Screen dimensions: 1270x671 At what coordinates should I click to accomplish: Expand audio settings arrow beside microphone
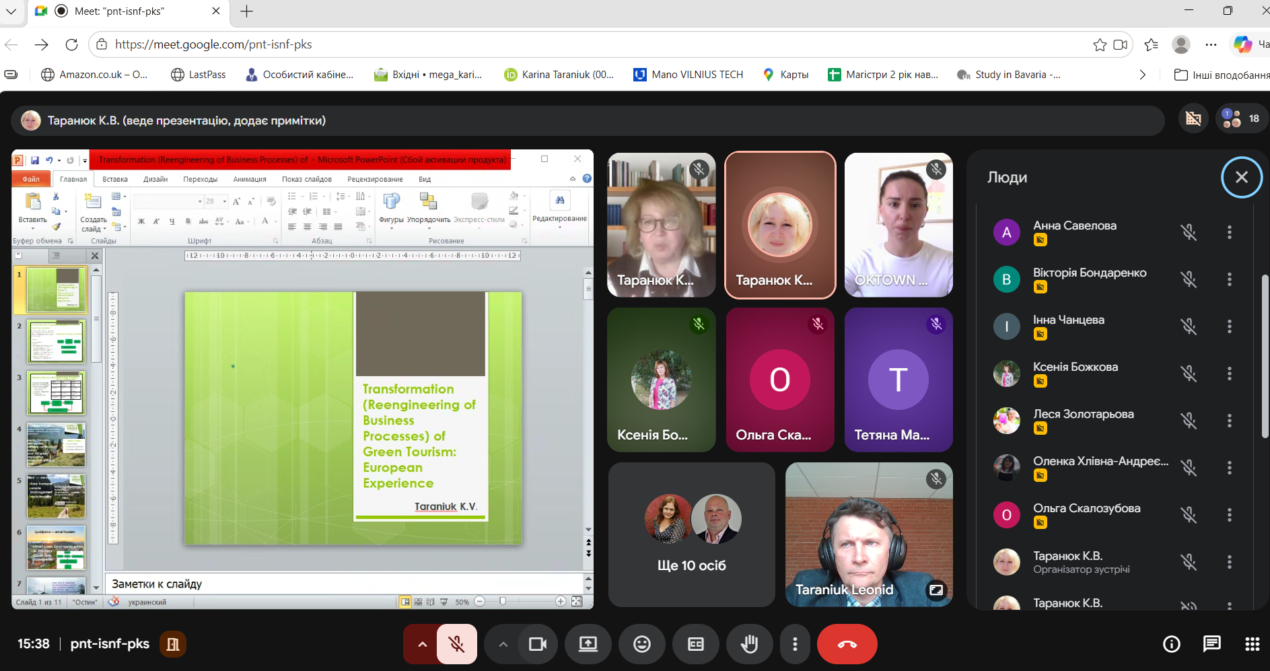point(422,644)
